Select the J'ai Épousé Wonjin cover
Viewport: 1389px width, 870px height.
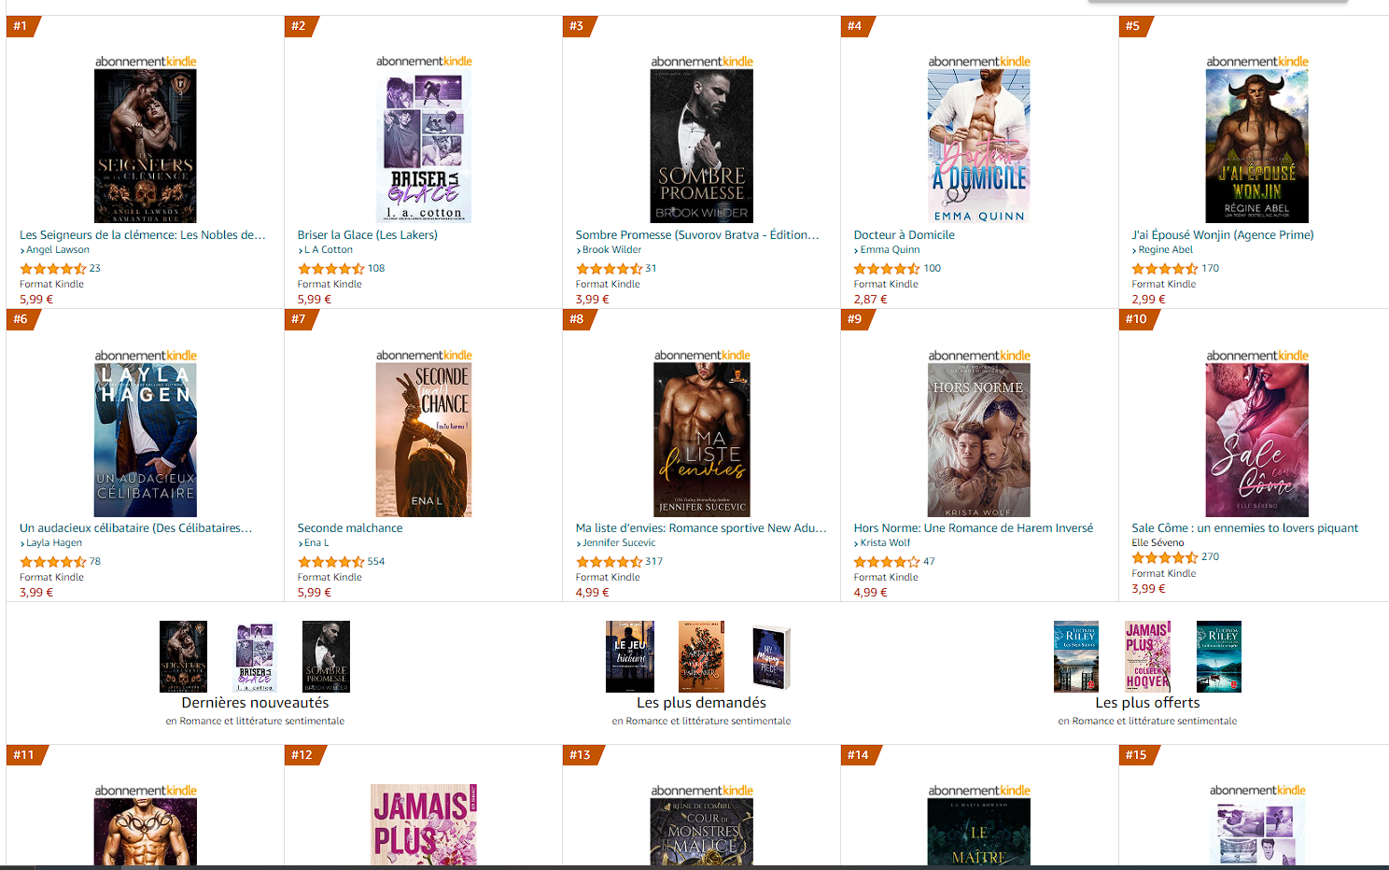pos(1257,146)
